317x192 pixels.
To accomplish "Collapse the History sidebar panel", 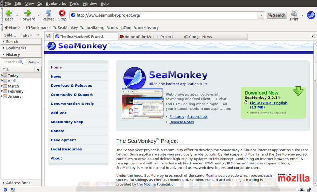I will [21, 54].
